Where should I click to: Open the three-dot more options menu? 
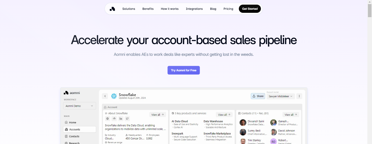pyautogui.click(x=299, y=96)
